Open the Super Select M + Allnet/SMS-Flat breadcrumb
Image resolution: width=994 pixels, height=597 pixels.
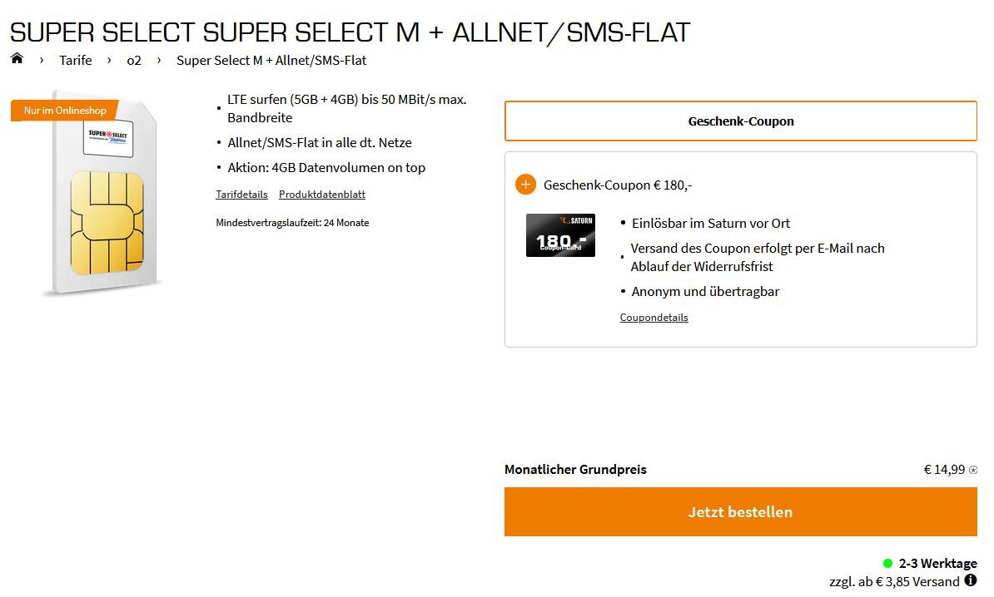click(x=271, y=60)
